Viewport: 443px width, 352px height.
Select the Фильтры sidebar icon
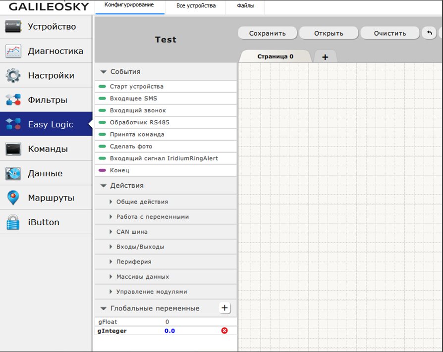point(13,100)
